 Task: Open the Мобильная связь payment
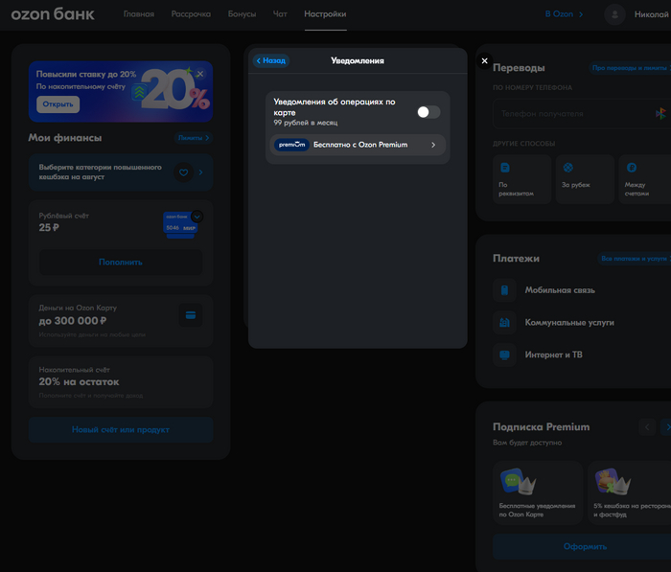pyautogui.click(x=560, y=290)
